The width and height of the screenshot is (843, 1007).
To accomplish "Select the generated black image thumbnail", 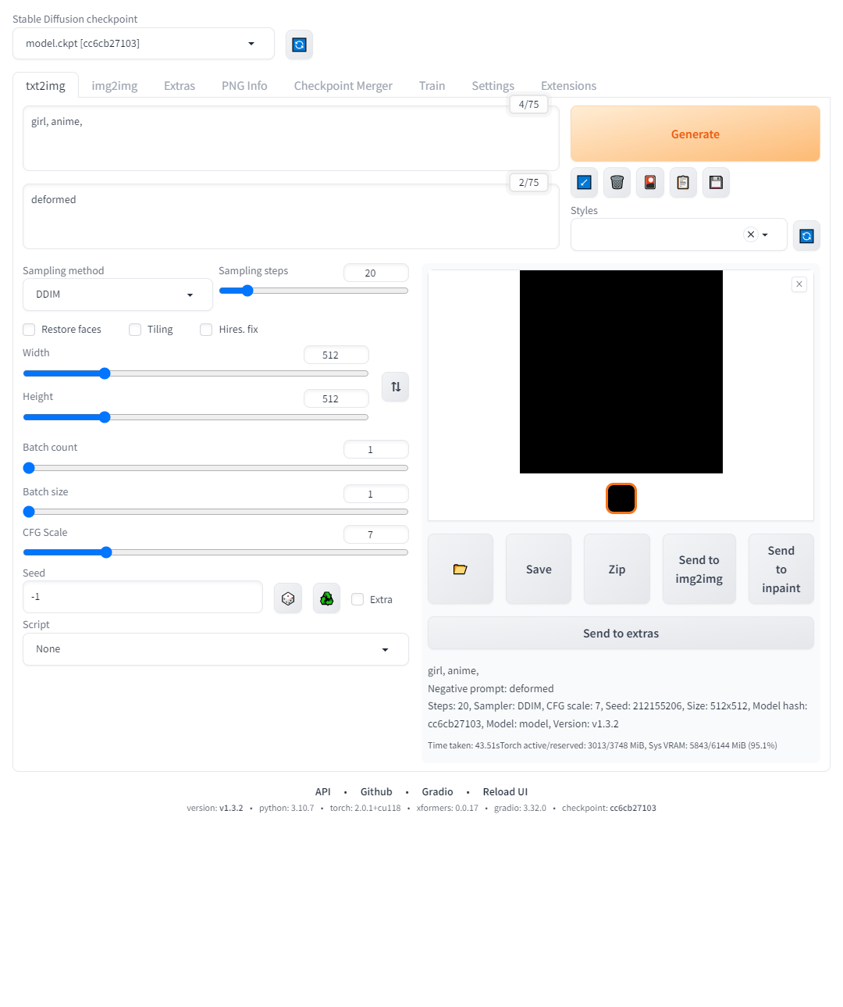I will point(621,498).
